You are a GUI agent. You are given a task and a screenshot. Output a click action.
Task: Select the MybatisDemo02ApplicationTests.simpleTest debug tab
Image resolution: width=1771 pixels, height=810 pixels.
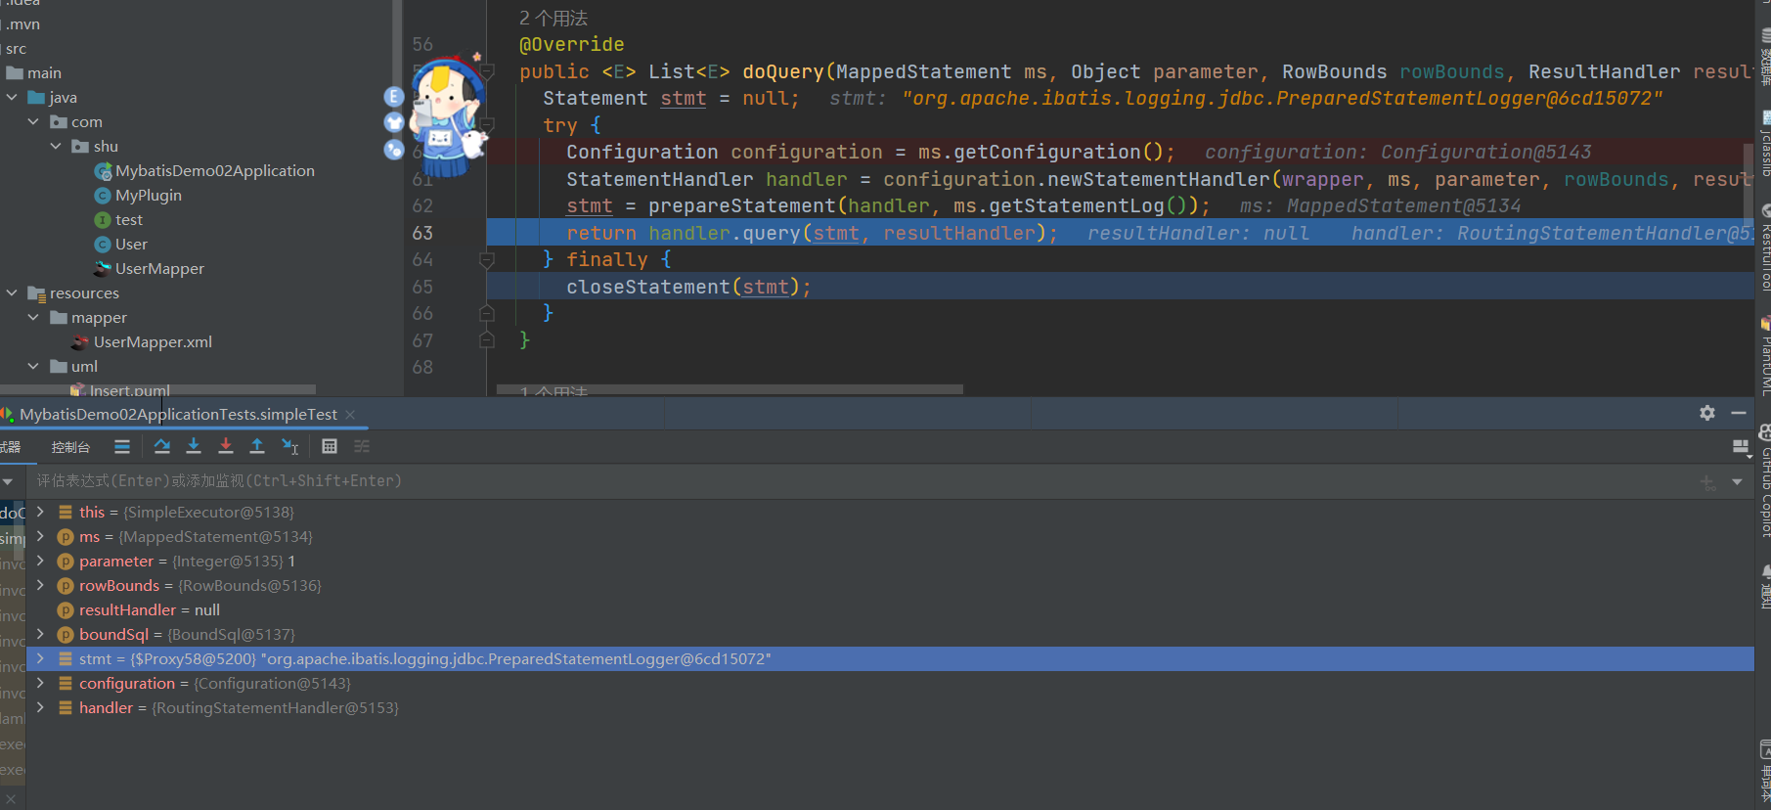click(x=178, y=415)
